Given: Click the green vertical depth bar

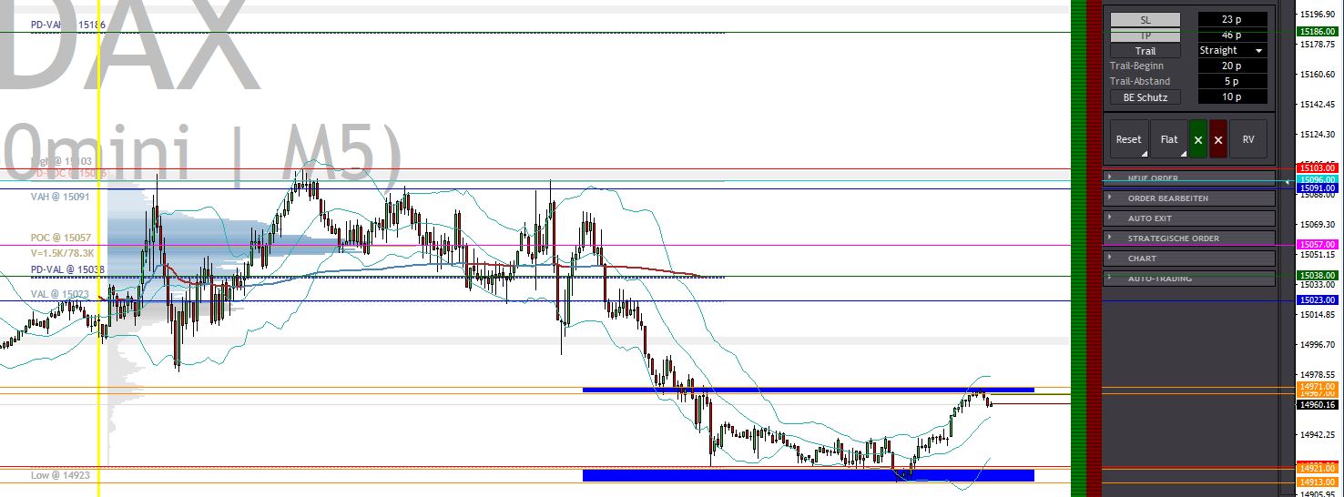Looking at the screenshot, I should [1078, 248].
